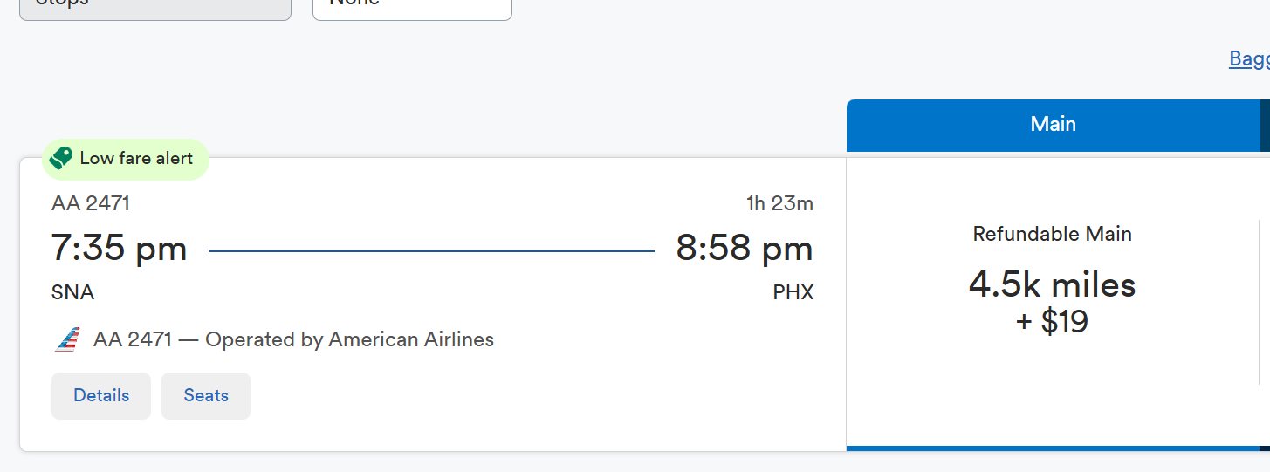Click the SNA departure airport code
Screen dimensions: 1270x472
click(x=73, y=292)
